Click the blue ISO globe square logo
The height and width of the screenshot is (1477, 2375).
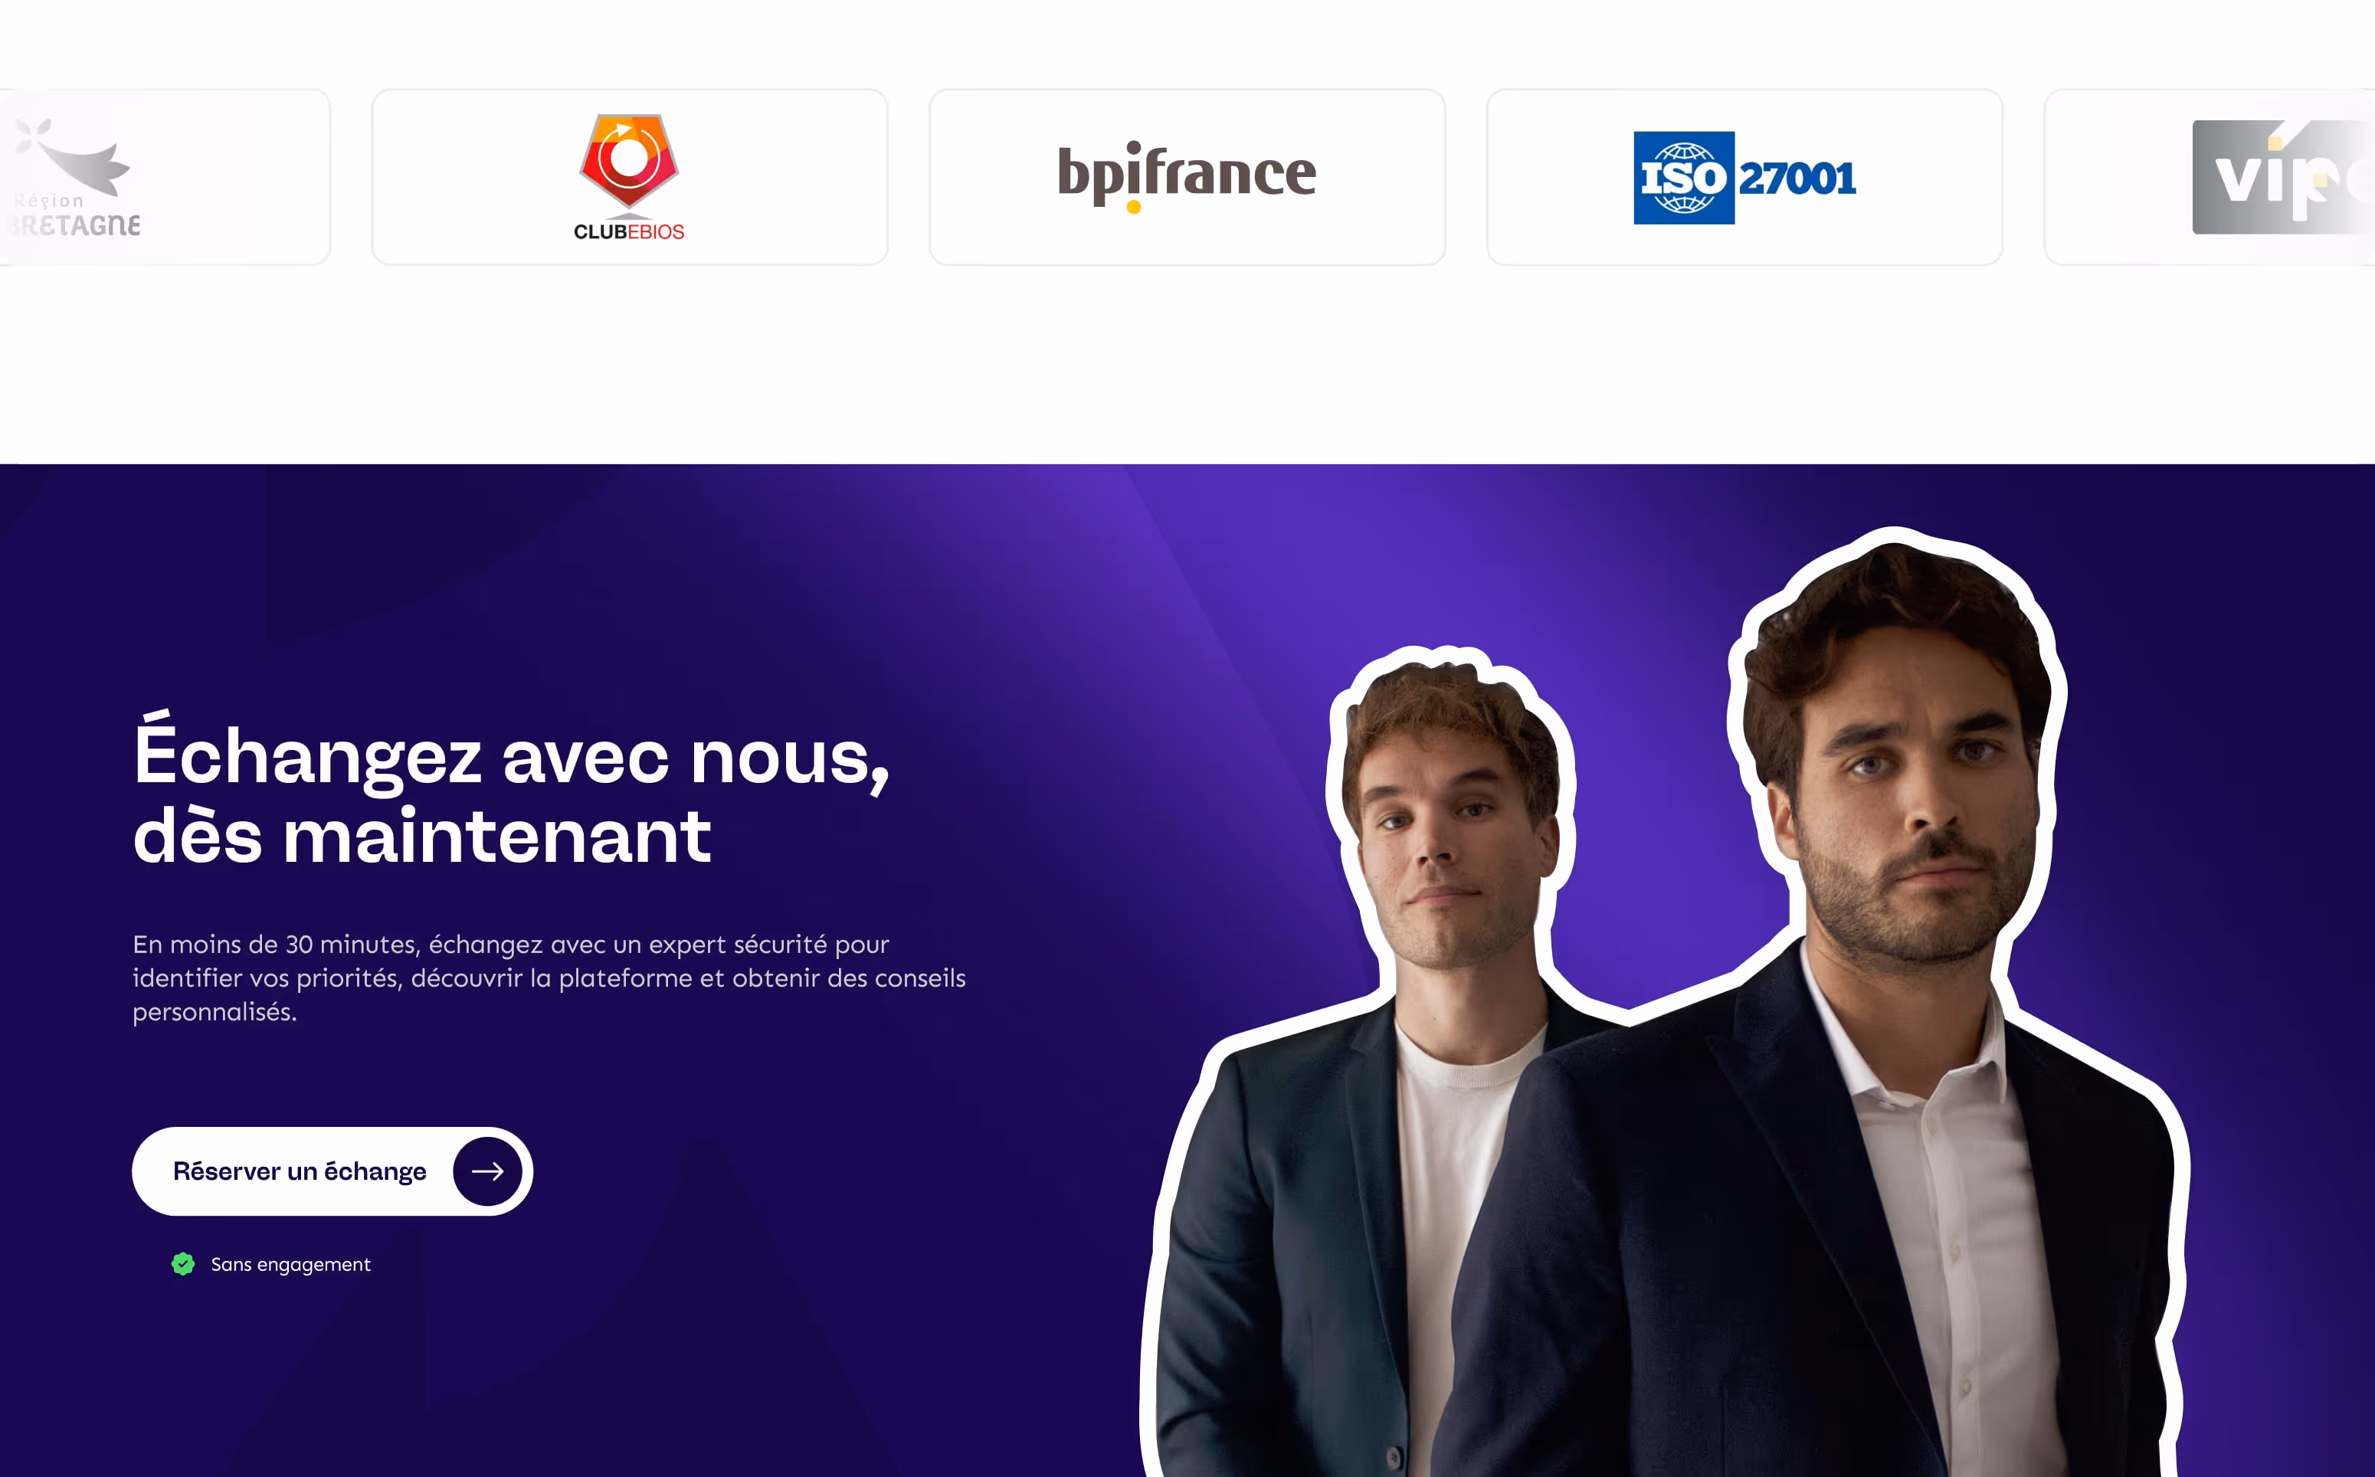[x=1684, y=178]
